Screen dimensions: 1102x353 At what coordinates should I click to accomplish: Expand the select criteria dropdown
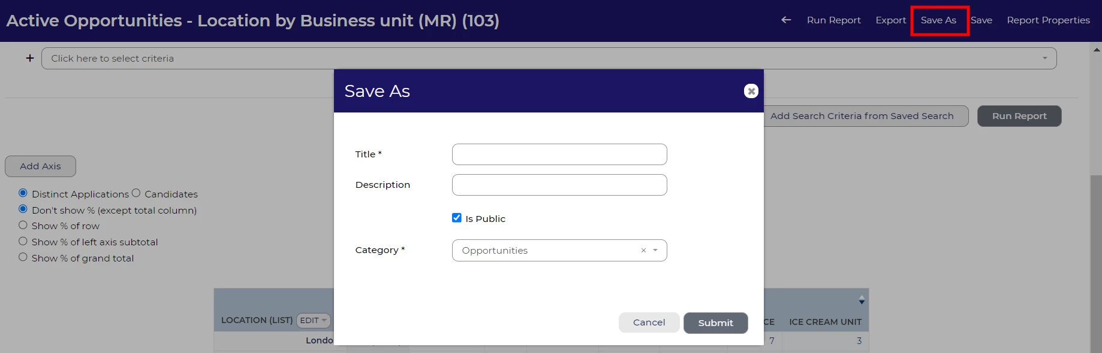coord(1044,58)
